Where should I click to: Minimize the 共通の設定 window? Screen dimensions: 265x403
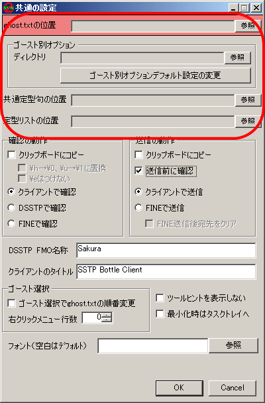pos(234,8)
